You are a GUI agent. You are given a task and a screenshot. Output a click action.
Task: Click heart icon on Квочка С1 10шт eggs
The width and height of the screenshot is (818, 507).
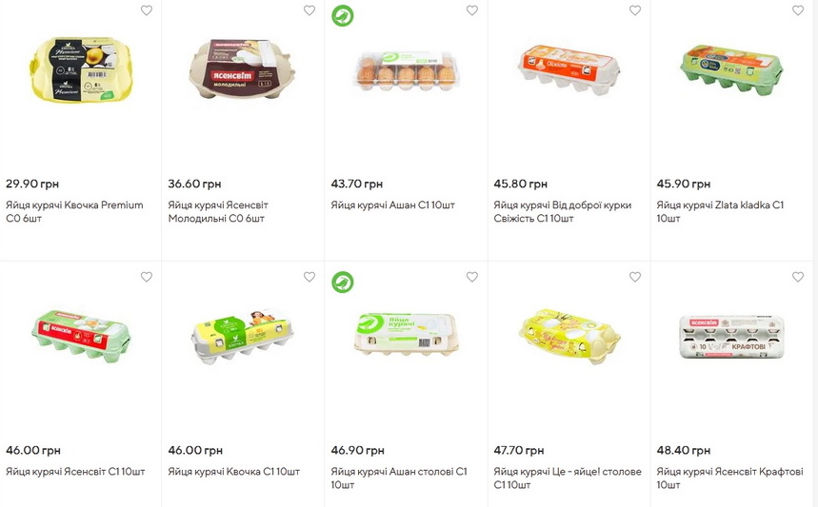(309, 277)
